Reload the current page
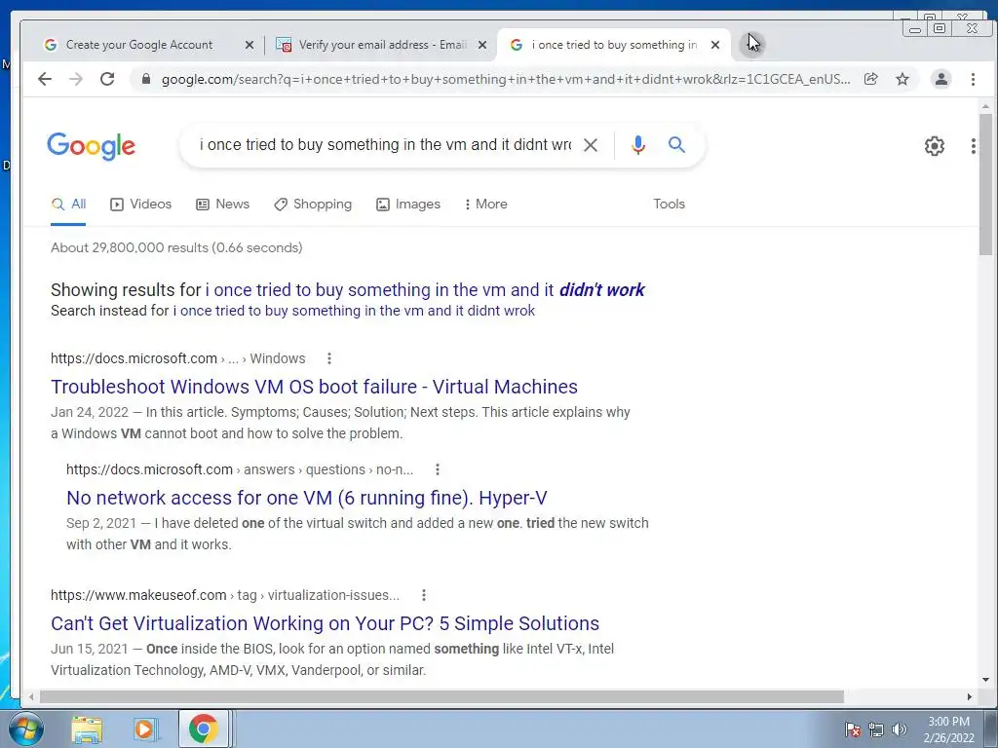Viewport: 998px width, 748px height. 107,79
